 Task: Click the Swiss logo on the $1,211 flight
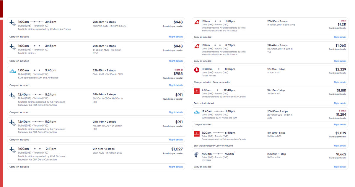point(197,22)
